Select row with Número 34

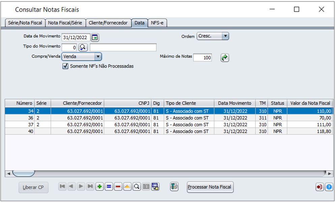pyautogui.click(x=169, y=111)
